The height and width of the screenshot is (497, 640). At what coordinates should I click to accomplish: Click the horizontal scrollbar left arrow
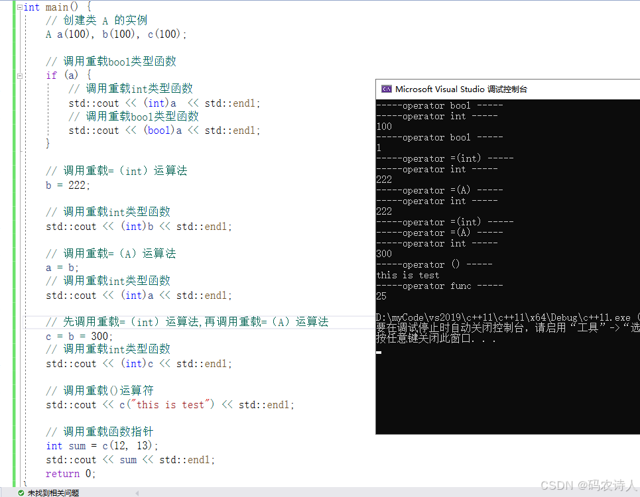137,493
